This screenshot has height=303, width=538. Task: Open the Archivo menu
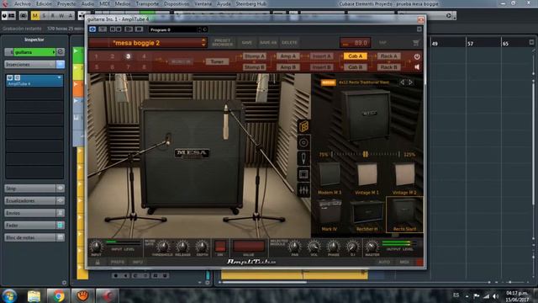tap(23, 3)
